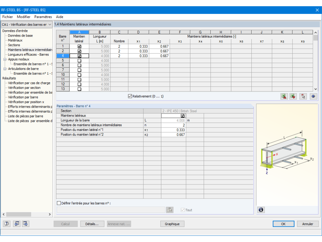This screenshot has height=242, width=322.
Task: Click the pick-member-graphically icon beside the table
Action: [303, 96]
